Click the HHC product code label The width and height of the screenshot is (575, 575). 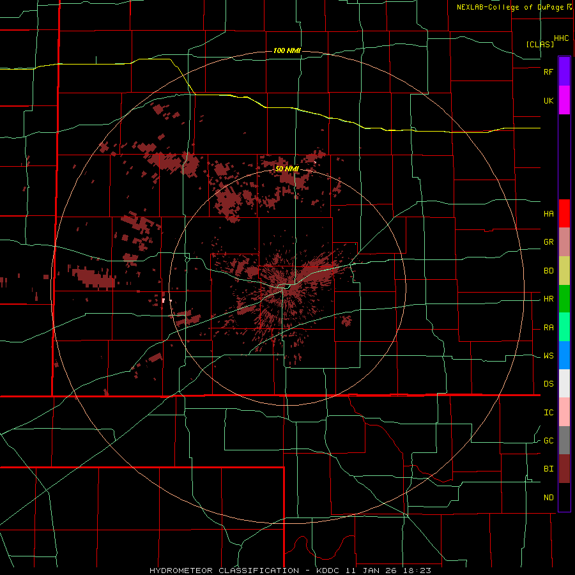click(x=562, y=38)
